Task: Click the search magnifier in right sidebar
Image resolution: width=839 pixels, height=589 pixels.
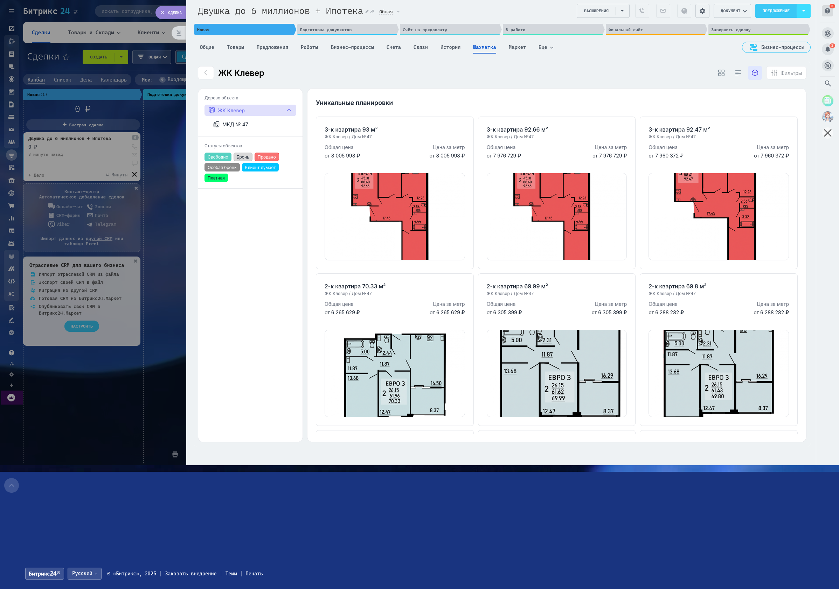Action: point(828,84)
